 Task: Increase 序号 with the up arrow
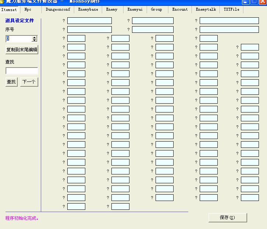[x=35, y=37]
